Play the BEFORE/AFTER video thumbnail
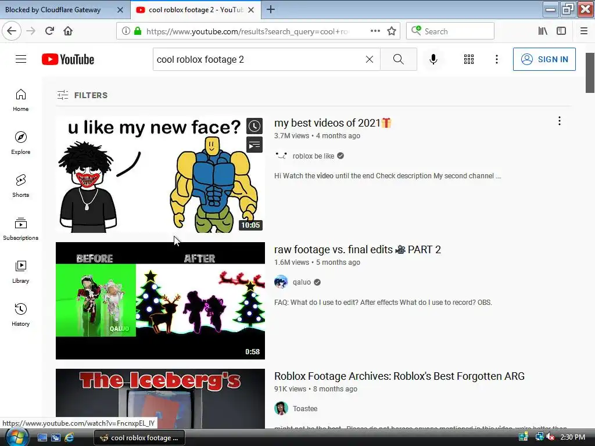The image size is (595, 446). click(160, 301)
